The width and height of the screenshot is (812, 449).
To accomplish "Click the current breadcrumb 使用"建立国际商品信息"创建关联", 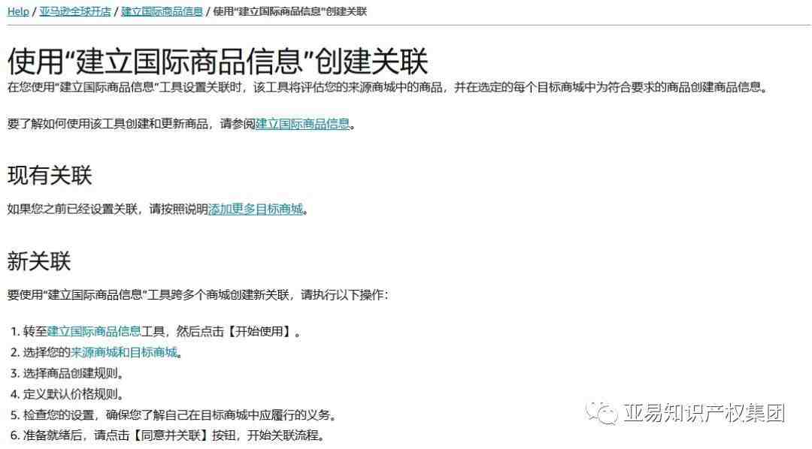I will (x=290, y=11).
